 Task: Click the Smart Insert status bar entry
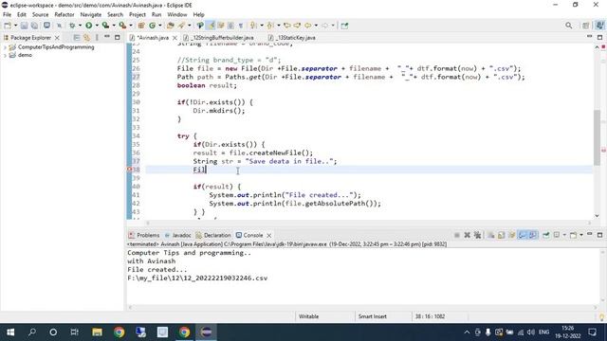click(373, 316)
